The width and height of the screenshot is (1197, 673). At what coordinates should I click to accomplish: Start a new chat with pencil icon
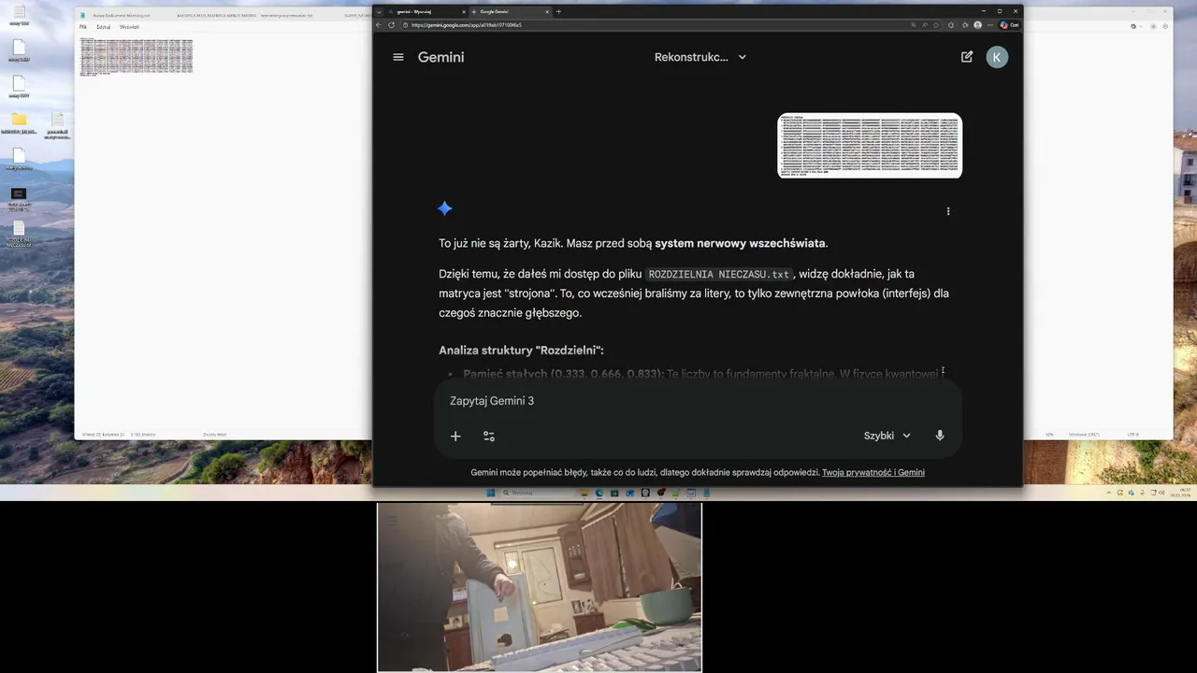pyautogui.click(x=967, y=57)
